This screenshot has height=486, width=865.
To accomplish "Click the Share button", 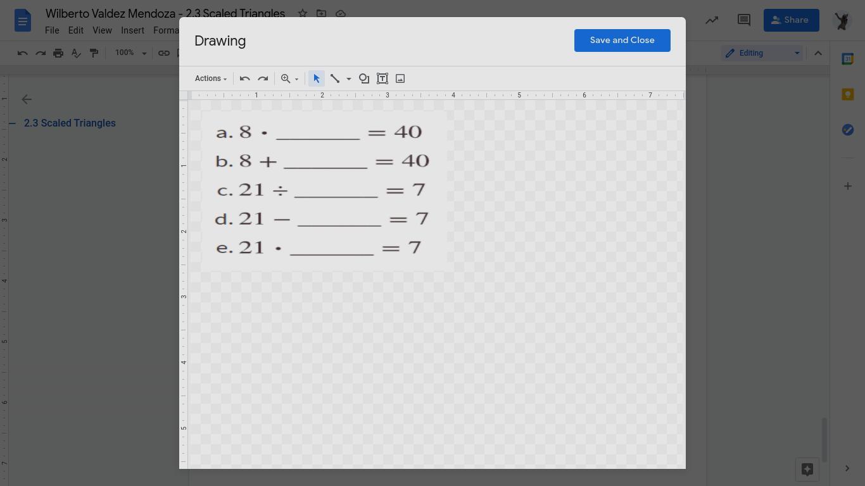I will click(x=790, y=20).
